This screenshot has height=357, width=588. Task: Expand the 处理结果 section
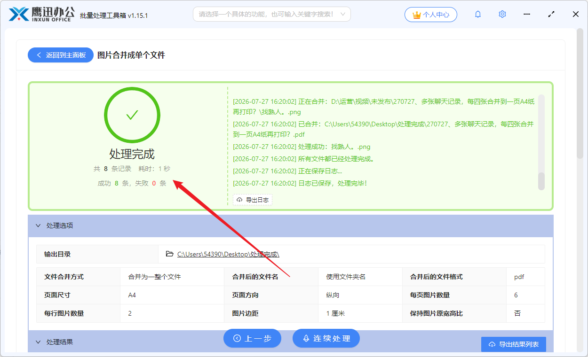(x=38, y=342)
